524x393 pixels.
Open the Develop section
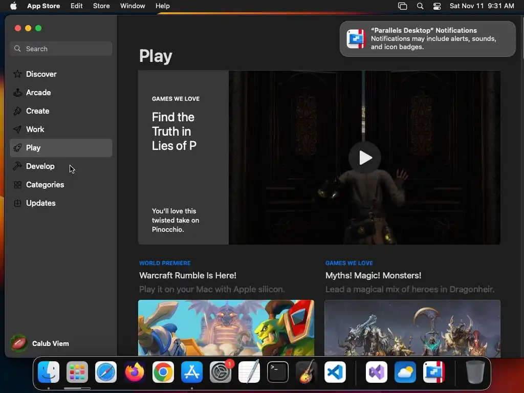(x=61, y=166)
